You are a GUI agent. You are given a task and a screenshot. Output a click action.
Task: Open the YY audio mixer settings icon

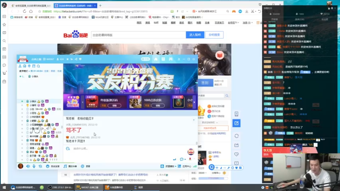[x=40, y=166]
